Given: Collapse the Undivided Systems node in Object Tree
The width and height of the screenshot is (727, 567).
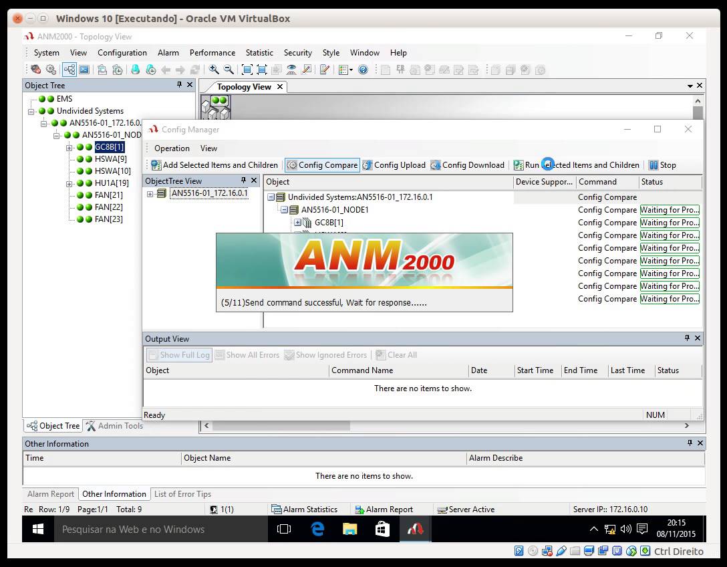Looking at the screenshot, I should click(31, 112).
